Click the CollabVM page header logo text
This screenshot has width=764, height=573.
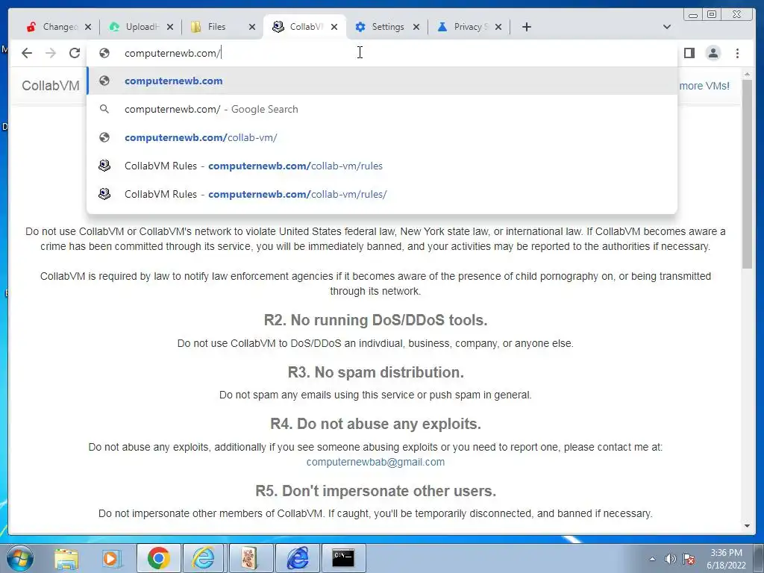point(50,85)
